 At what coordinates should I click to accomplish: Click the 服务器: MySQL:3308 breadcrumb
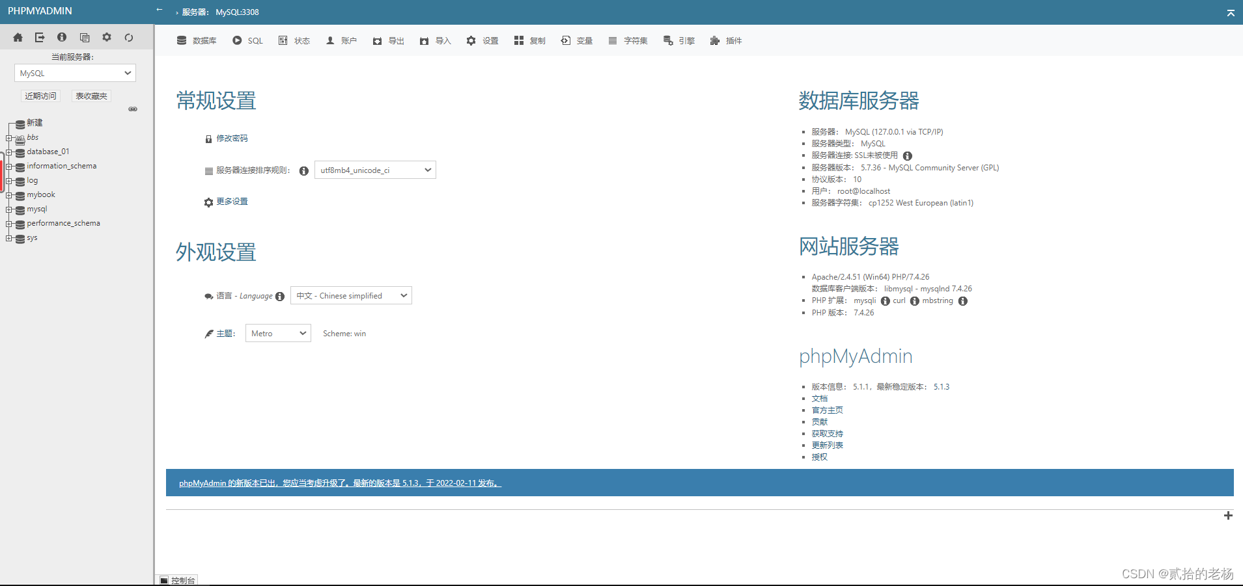click(221, 12)
